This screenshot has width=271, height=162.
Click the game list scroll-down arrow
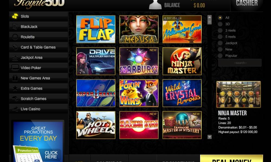[x=209, y=137]
